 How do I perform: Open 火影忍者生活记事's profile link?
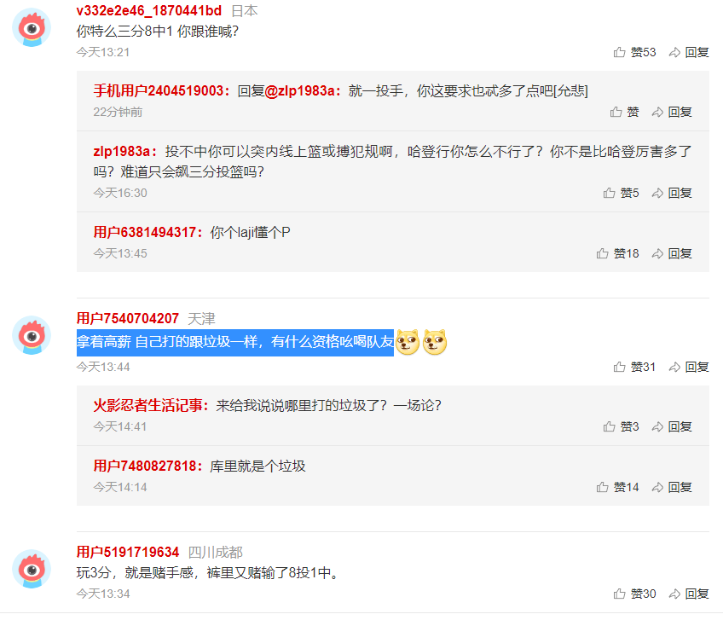[148, 405]
